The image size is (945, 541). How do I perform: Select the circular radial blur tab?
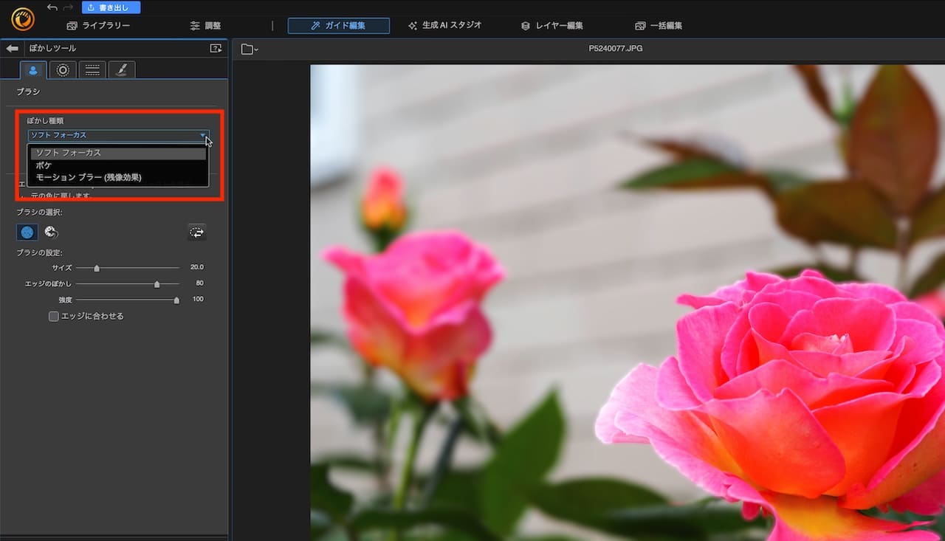click(63, 70)
